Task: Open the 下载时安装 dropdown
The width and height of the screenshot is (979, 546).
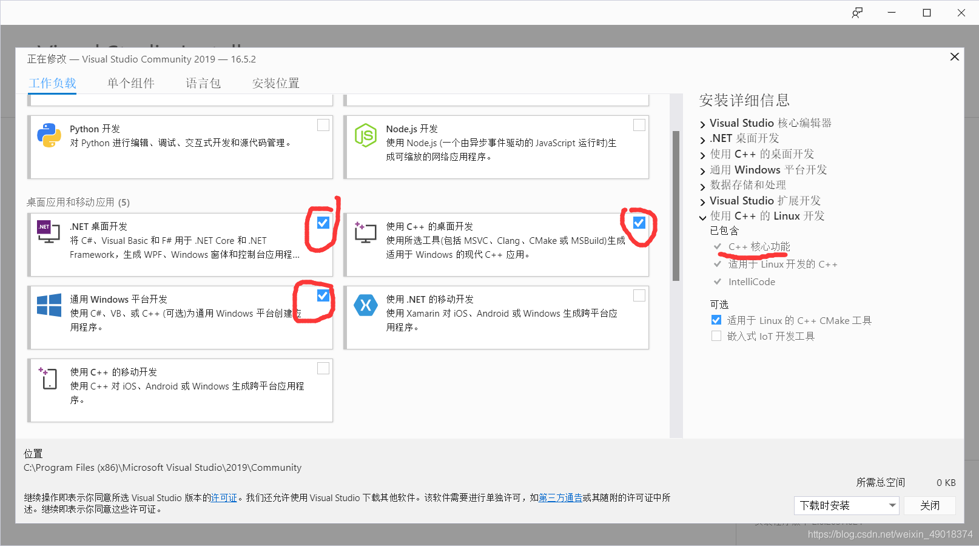Action: [847, 505]
